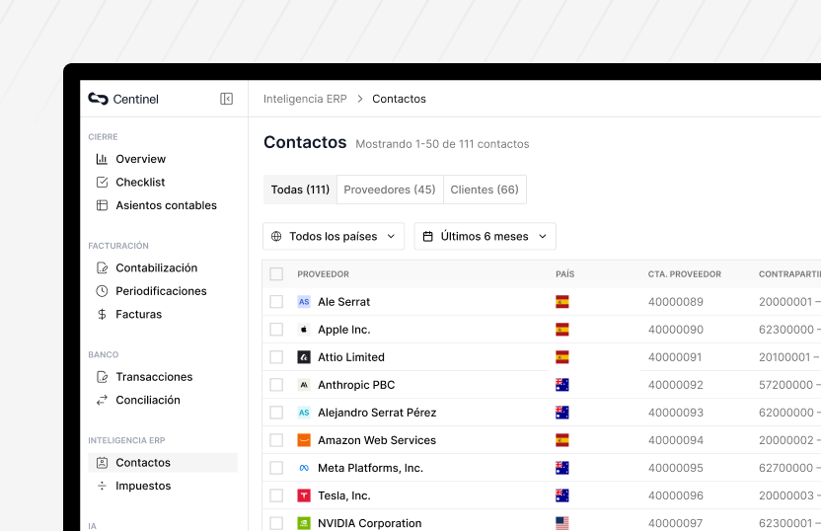Sort by the PAÍS column header

pos(565,273)
